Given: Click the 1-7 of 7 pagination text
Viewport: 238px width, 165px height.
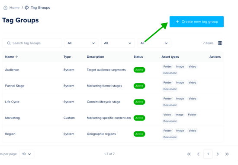Looking at the screenshot, I should tap(109, 154).
